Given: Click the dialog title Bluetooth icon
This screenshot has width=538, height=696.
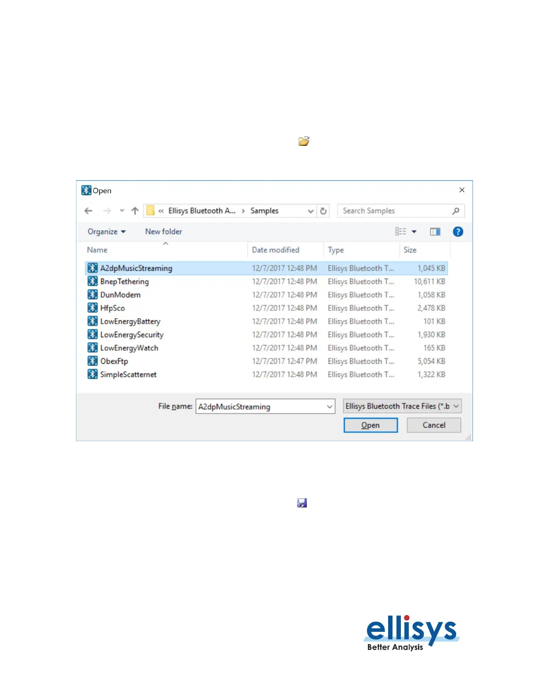Looking at the screenshot, I should [86, 190].
